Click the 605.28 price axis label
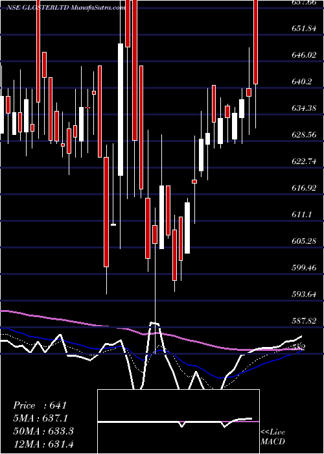 pyautogui.click(x=304, y=241)
